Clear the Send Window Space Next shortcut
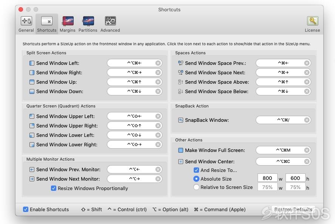This screenshot has width=335, height=224. [307, 72]
